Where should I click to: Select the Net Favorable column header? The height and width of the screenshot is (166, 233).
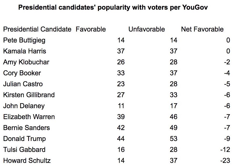202,29
